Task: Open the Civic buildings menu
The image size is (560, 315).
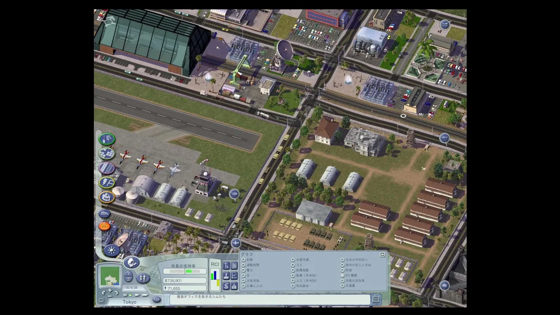Action: [107, 197]
